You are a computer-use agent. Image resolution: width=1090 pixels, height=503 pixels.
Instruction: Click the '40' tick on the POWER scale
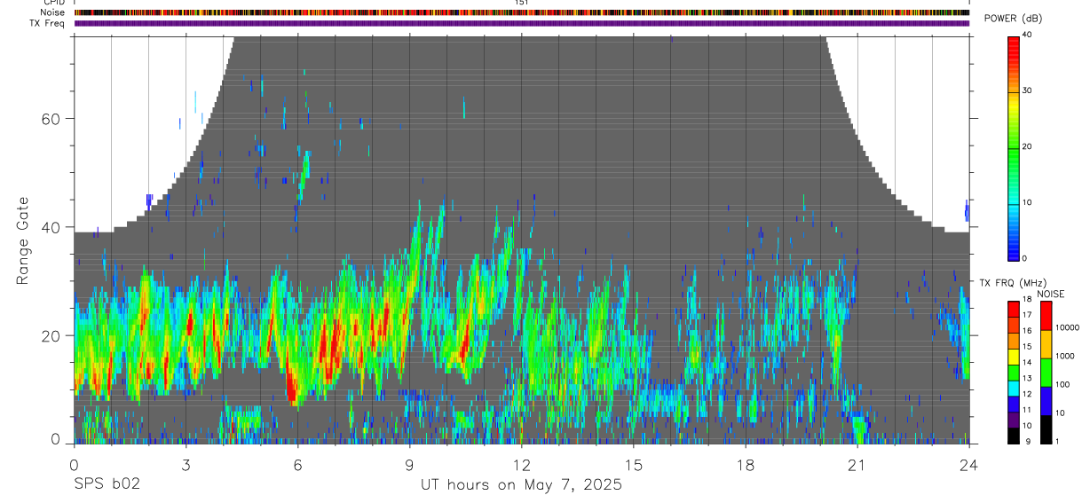[x=1028, y=34]
